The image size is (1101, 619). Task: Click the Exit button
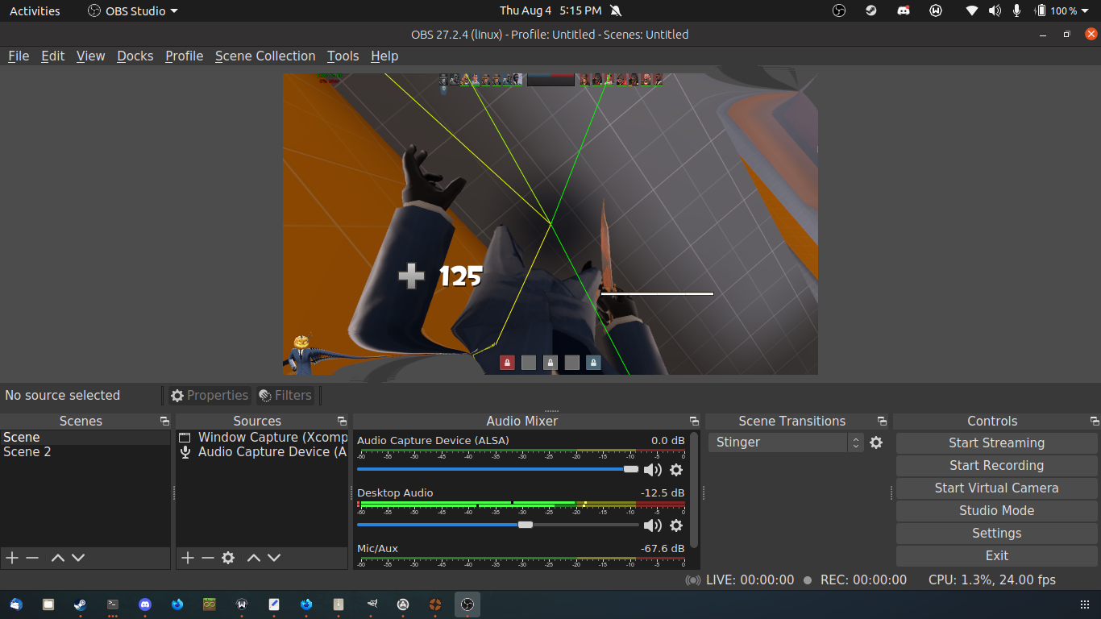coord(997,555)
